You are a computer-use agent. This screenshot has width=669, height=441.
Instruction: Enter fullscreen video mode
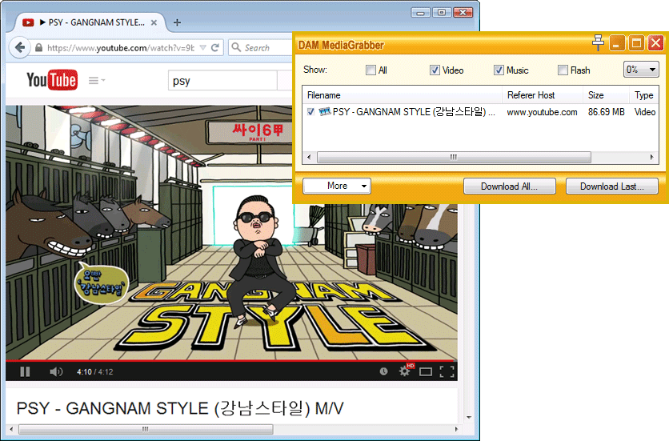447,372
